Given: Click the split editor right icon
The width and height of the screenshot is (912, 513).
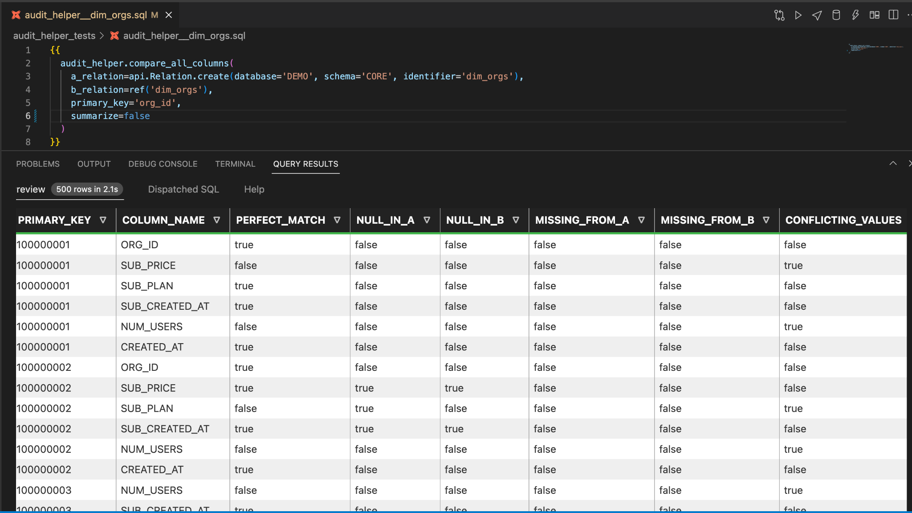Looking at the screenshot, I should click(893, 15).
